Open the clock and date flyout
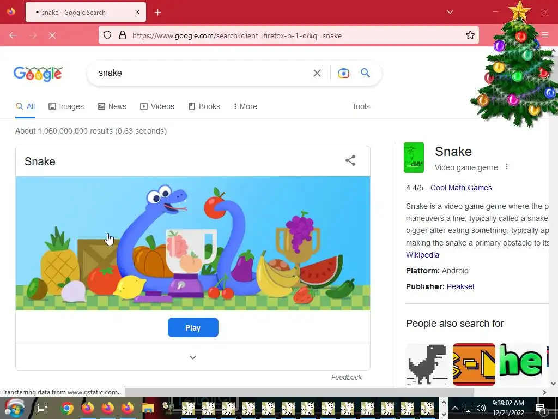The height and width of the screenshot is (419, 558). point(508,408)
